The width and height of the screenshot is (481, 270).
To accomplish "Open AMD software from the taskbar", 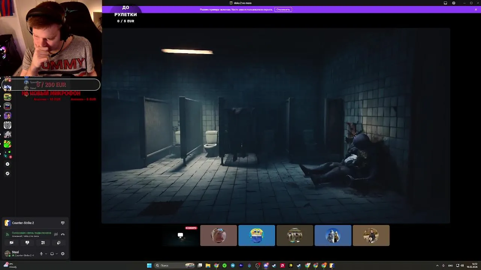I will click(282, 265).
